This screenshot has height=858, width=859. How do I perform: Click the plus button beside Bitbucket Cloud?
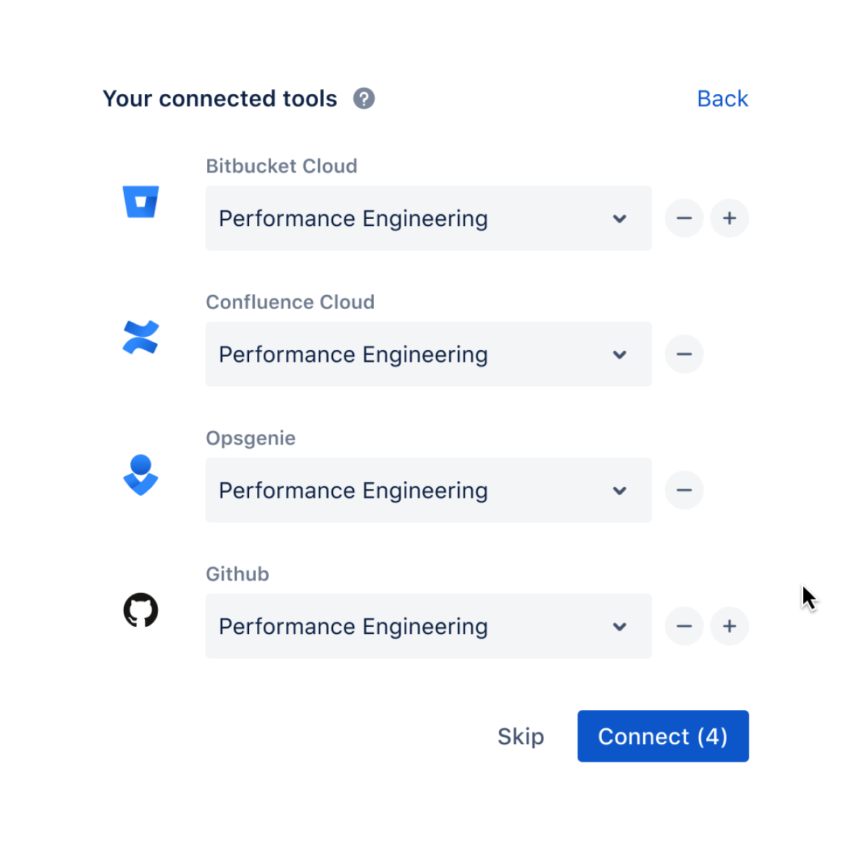click(x=729, y=218)
